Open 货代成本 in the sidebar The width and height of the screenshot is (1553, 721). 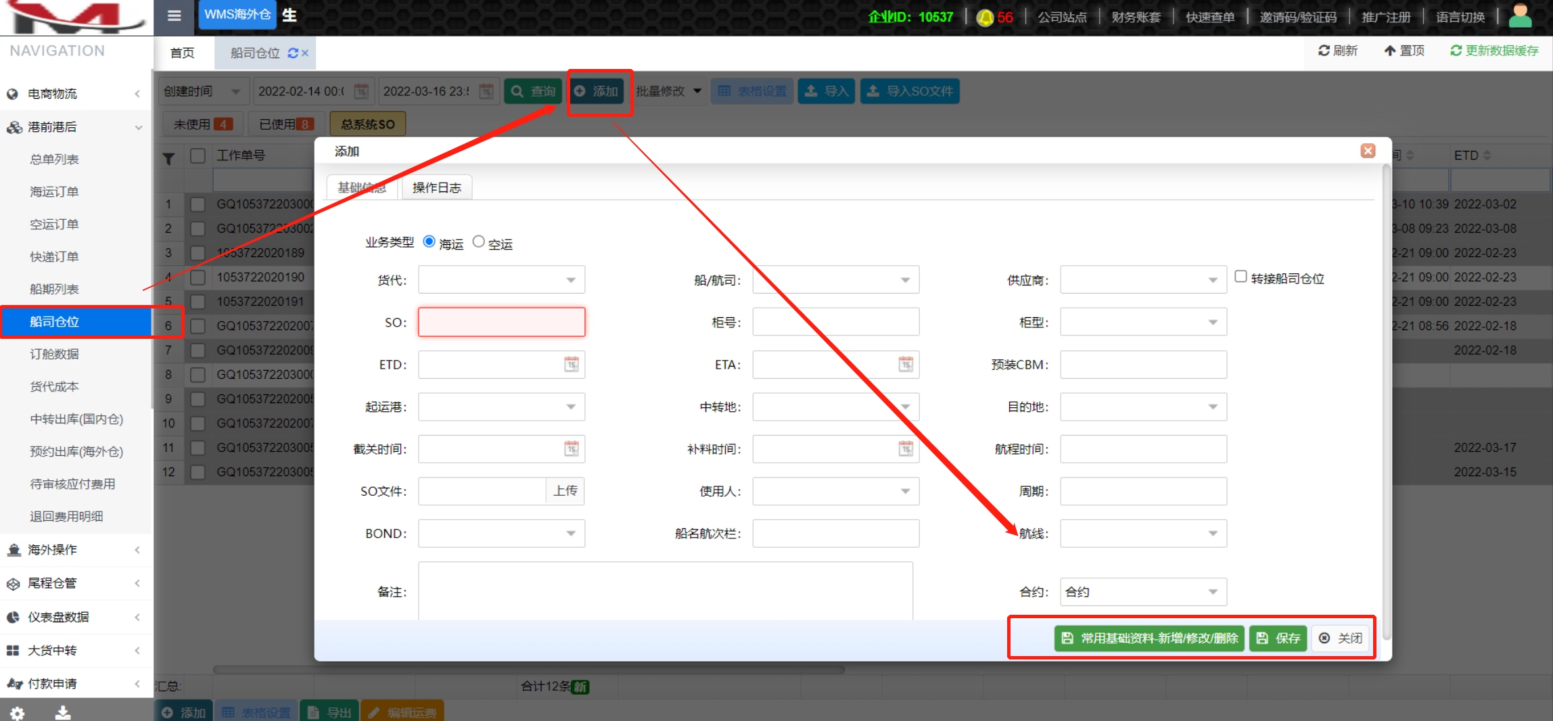pyautogui.click(x=54, y=387)
